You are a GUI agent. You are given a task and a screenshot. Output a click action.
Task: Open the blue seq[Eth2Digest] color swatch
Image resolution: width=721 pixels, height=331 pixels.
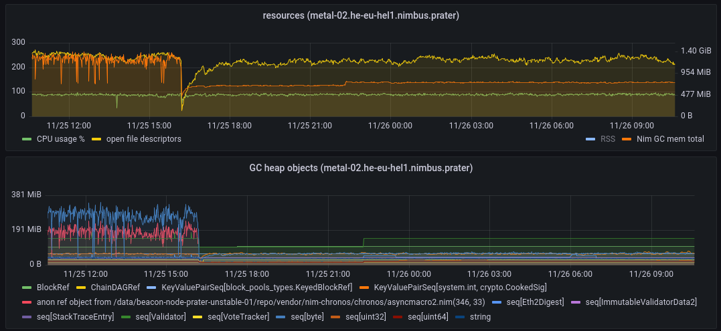tap(497, 302)
